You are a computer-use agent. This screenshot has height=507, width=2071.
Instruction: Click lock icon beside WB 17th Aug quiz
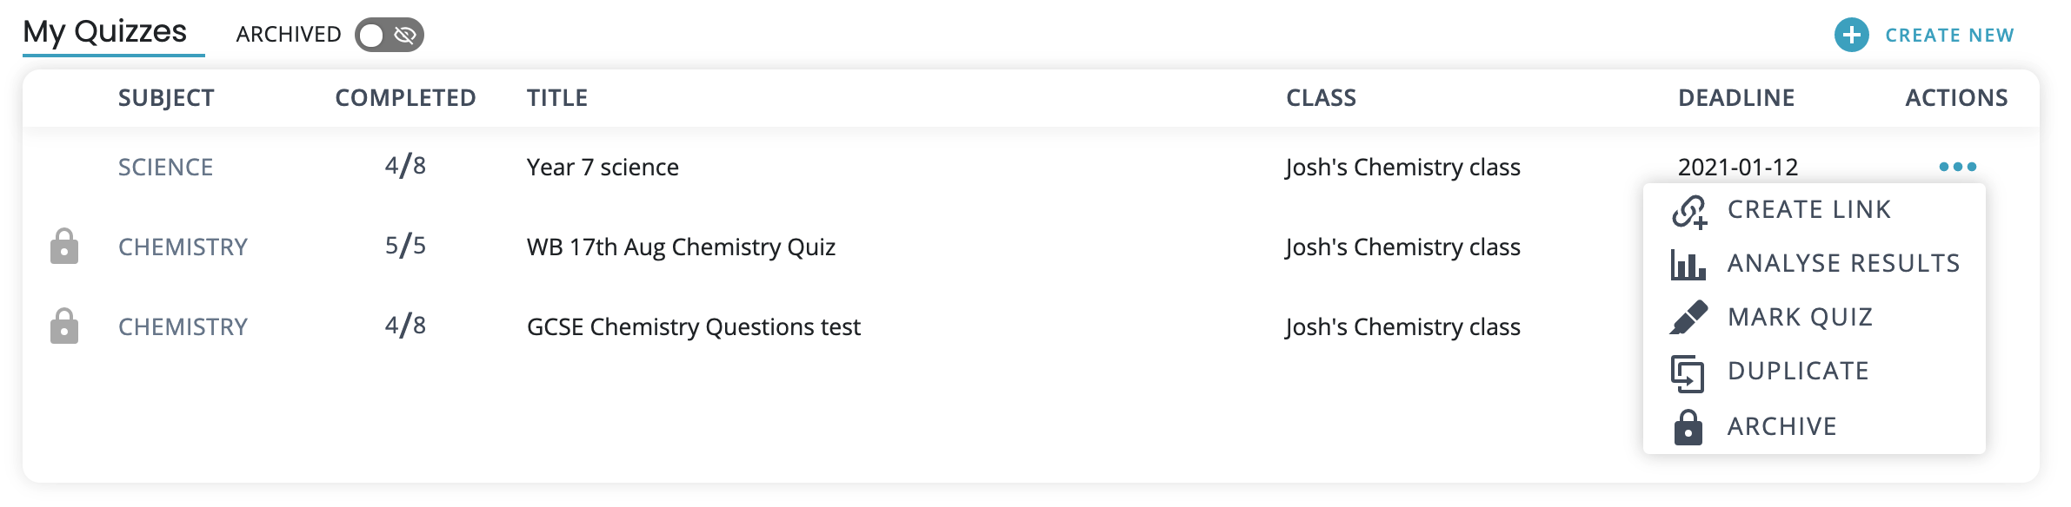64,247
